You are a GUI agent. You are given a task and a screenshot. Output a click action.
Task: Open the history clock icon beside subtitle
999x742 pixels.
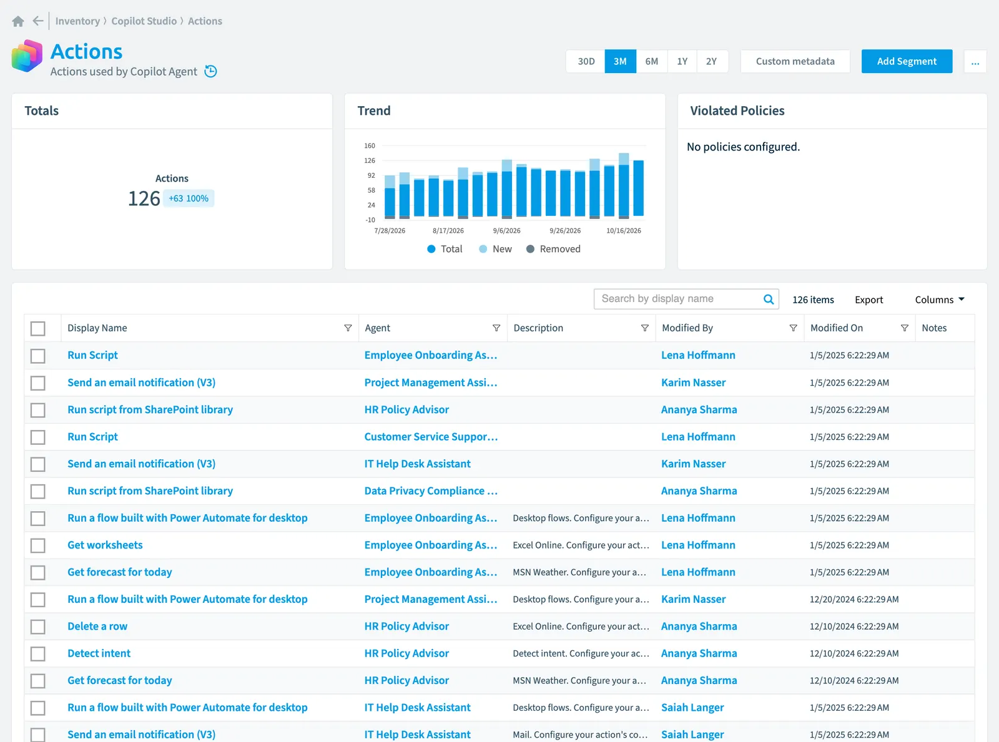211,71
